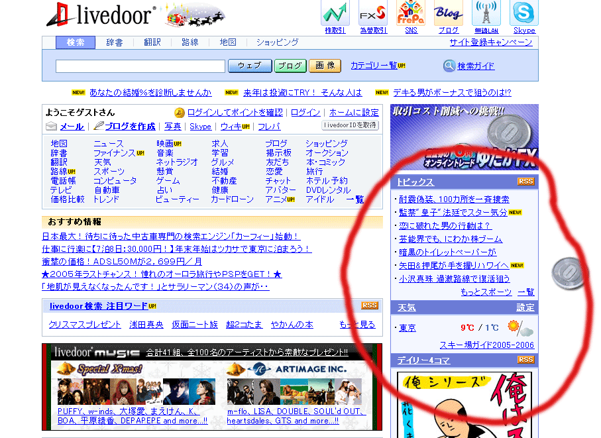Open the PUFFY、w-inds presents link

(133, 416)
